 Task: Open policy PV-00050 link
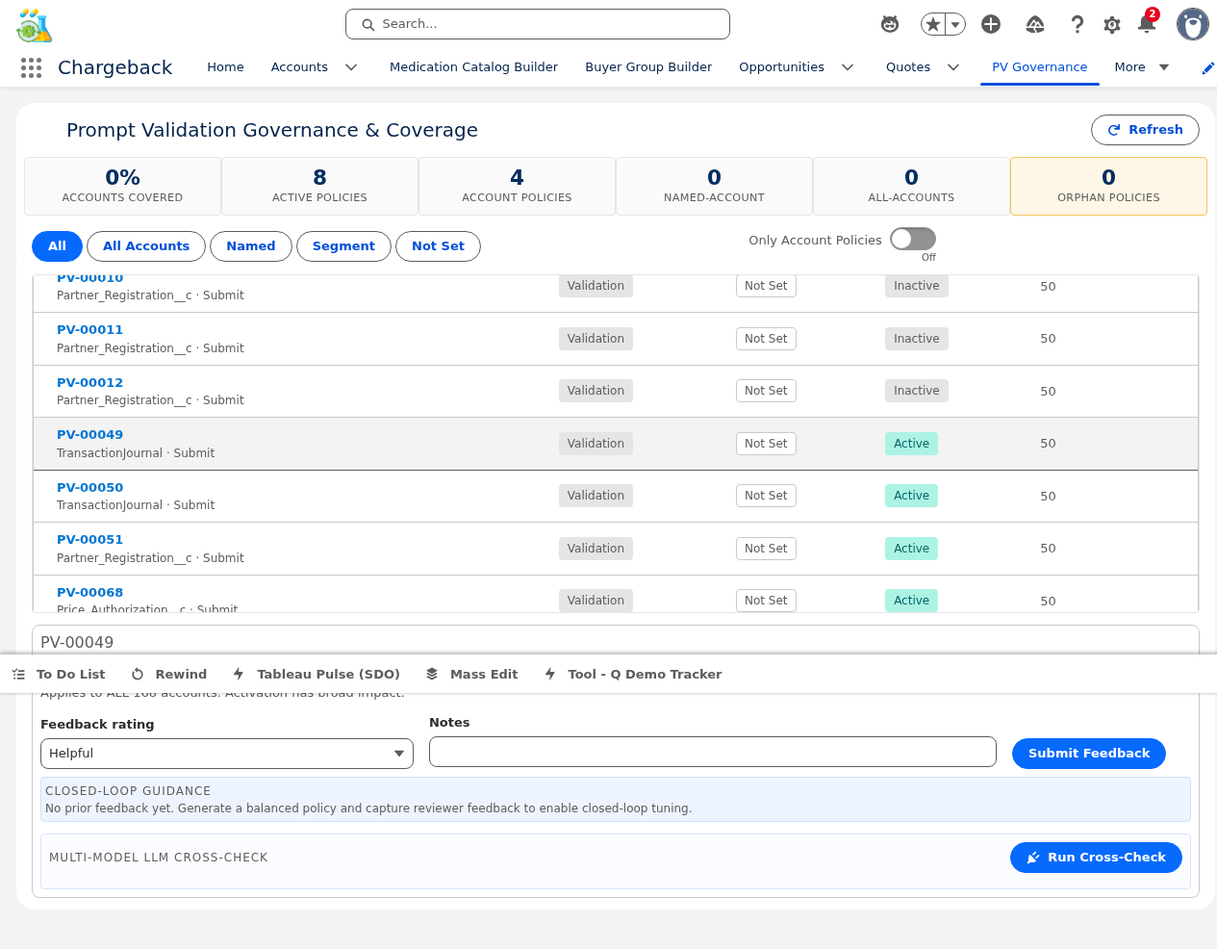89,488
